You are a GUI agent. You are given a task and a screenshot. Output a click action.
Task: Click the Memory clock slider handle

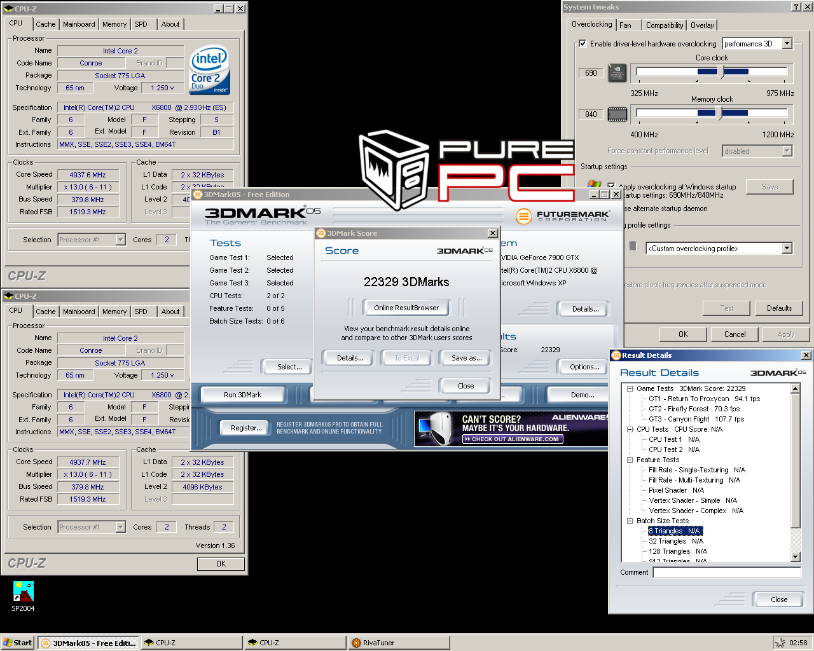tap(719, 113)
